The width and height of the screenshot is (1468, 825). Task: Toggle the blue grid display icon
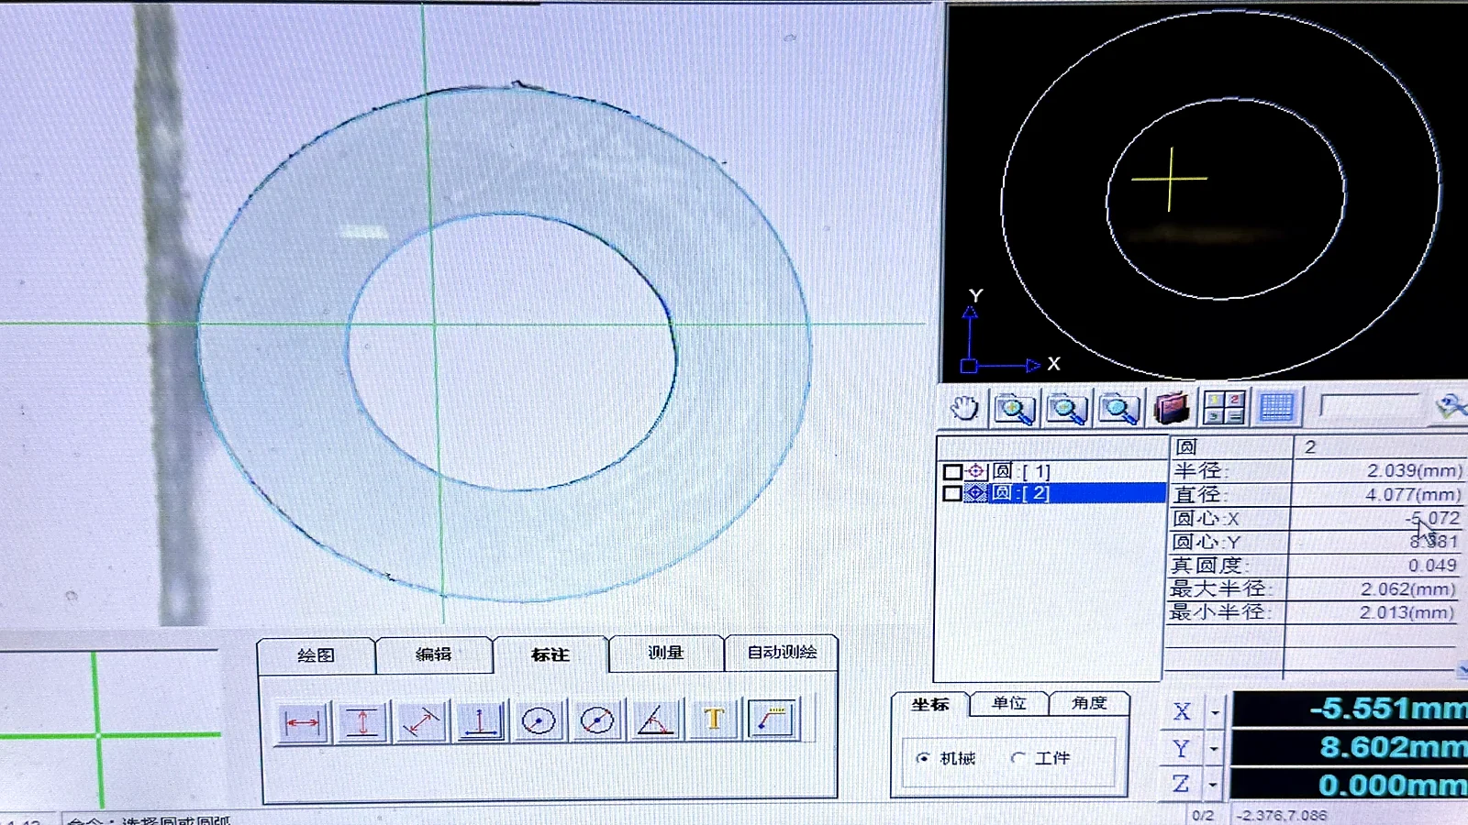coord(1276,407)
